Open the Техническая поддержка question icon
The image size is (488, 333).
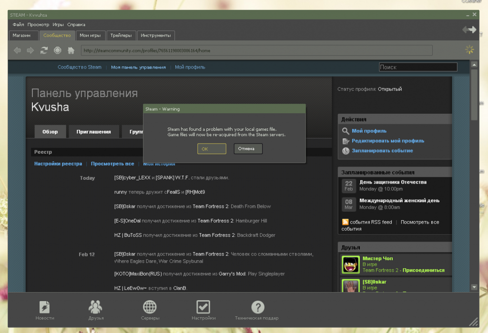(258, 307)
